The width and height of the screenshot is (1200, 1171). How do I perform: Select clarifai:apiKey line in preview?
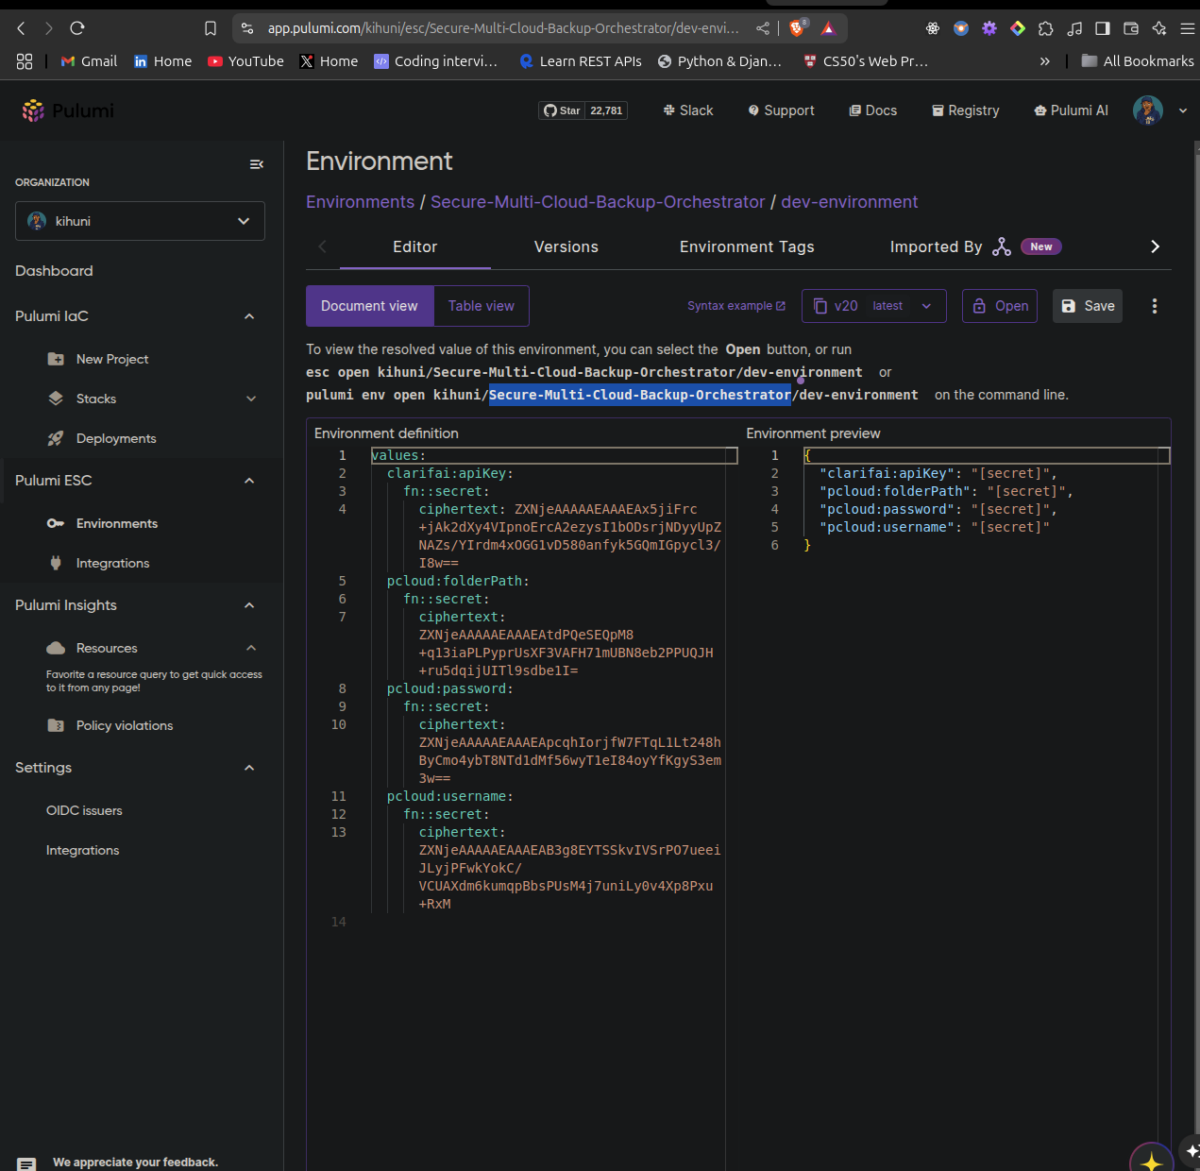(x=938, y=473)
